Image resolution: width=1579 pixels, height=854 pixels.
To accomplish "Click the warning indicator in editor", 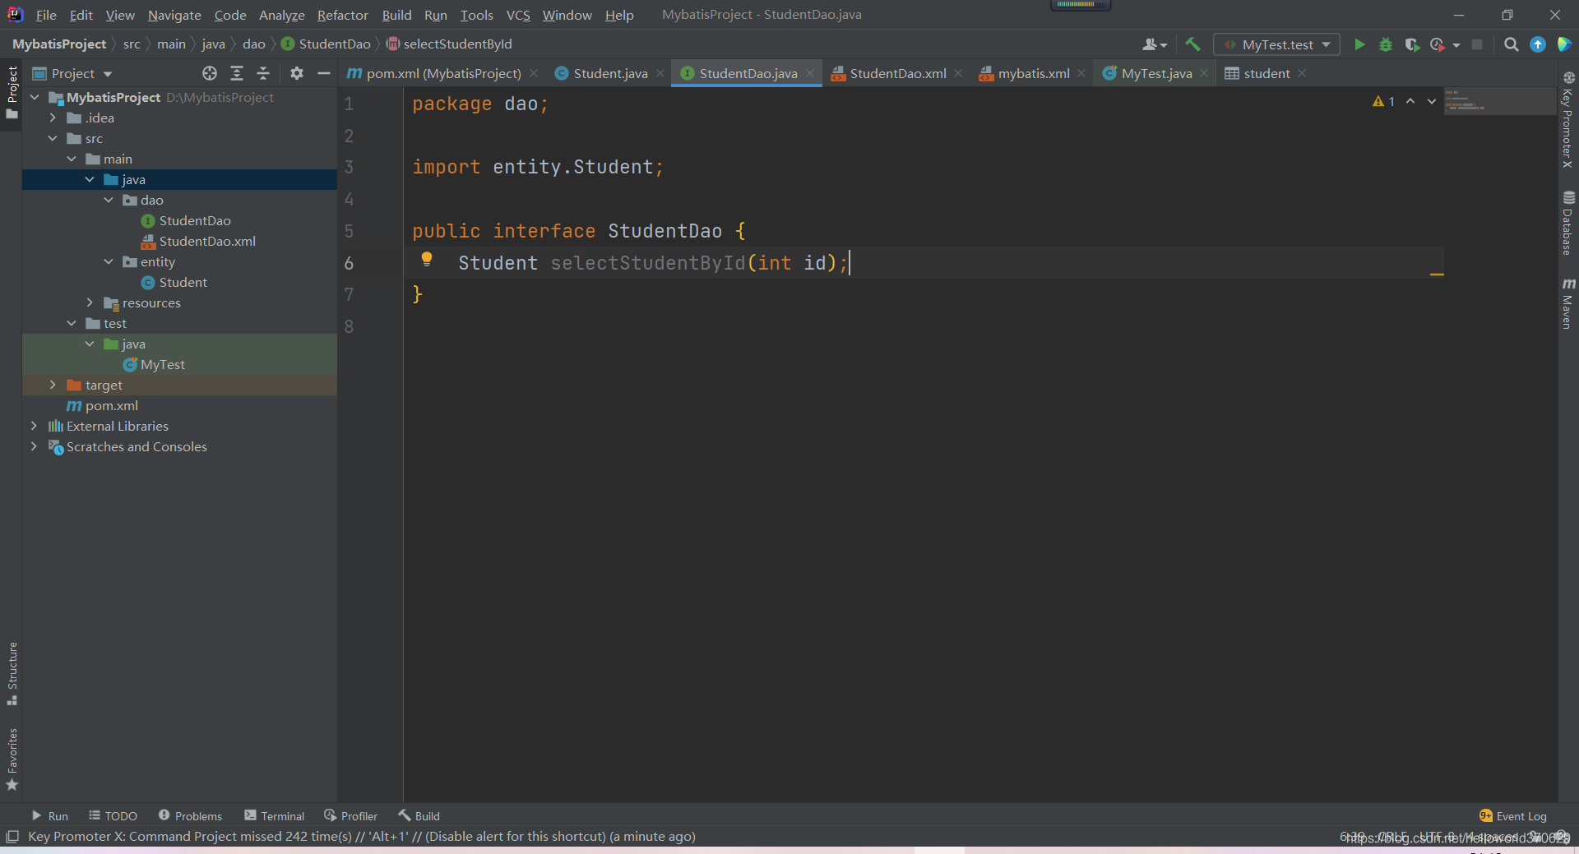I will click(1383, 101).
